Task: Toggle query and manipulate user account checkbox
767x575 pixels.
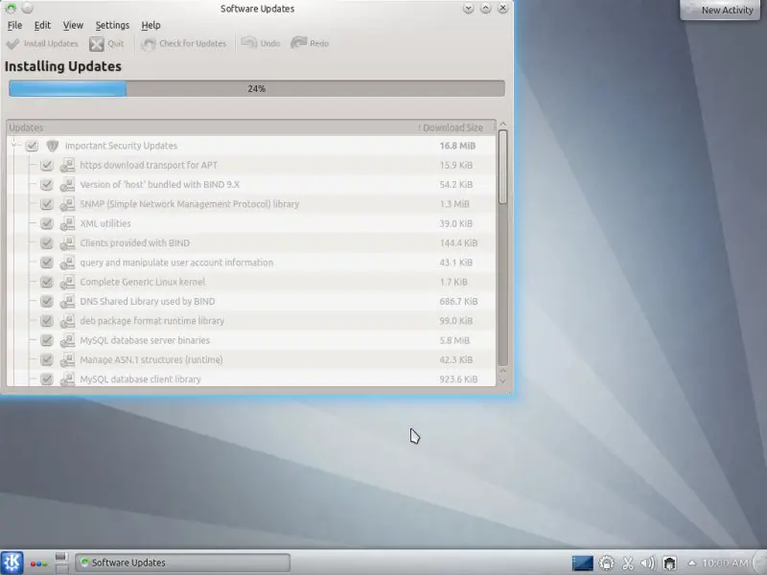Action: pyautogui.click(x=46, y=263)
